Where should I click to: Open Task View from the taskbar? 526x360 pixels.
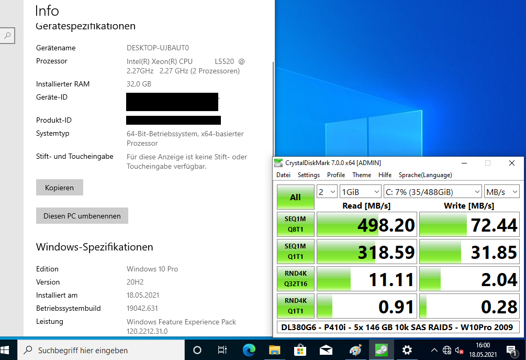tap(222, 350)
